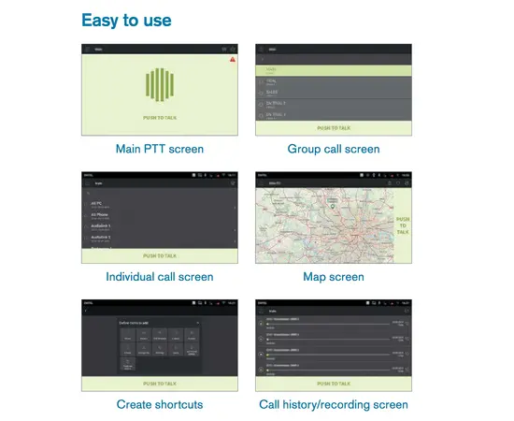Tap the green sound-wave talk icon
The width and height of the screenshot is (514, 421).
pos(160,84)
